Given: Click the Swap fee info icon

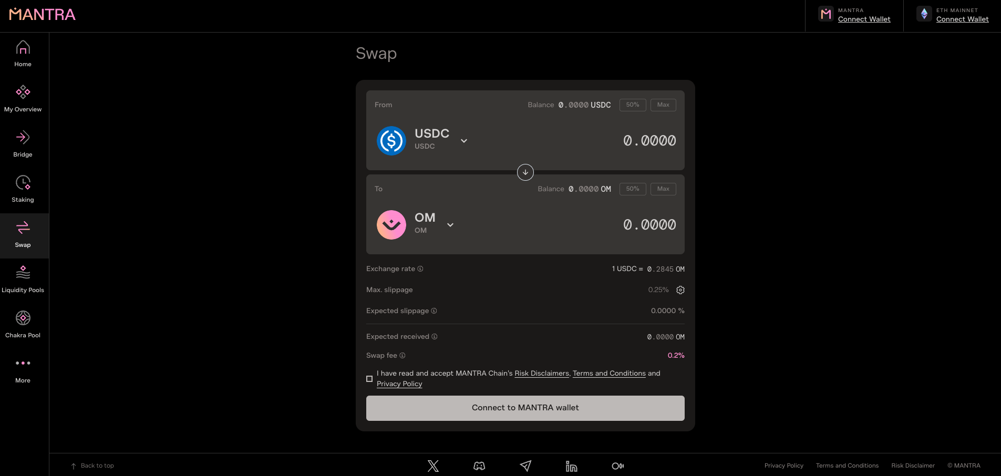Looking at the screenshot, I should tap(403, 356).
